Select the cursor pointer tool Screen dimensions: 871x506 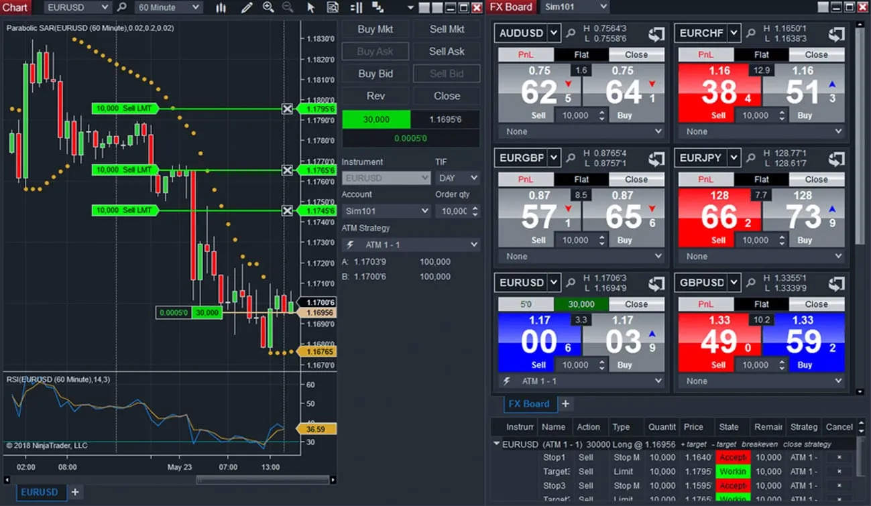coord(312,7)
